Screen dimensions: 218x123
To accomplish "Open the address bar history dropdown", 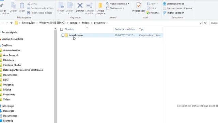I will point(201,23).
